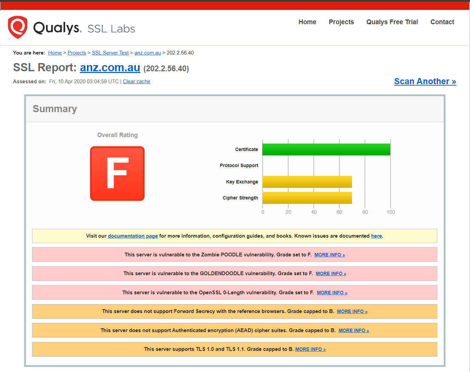This screenshot has height=372, width=470.
Task: Click the Clear cache link
Action: pyautogui.click(x=136, y=81)
